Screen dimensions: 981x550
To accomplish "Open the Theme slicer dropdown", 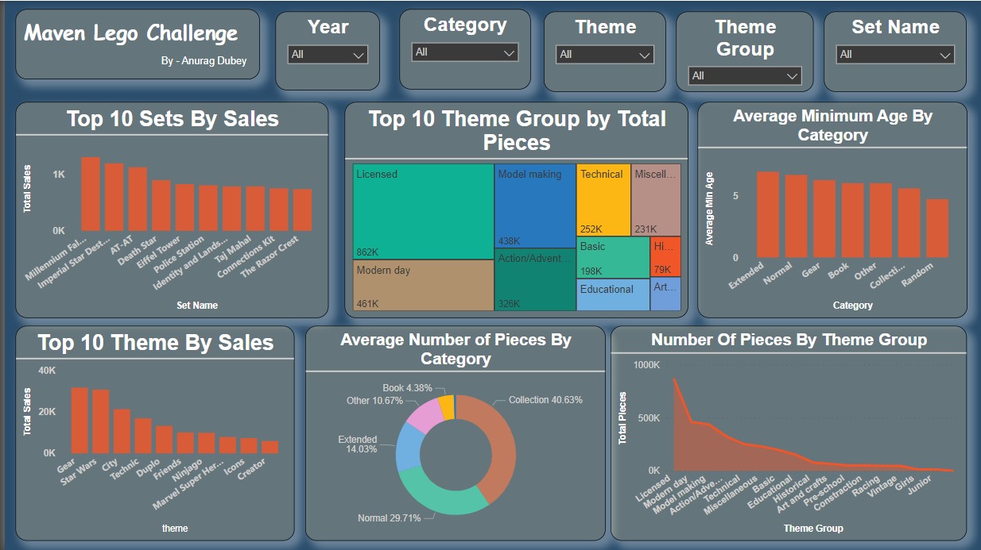I will pyautogui.click(x=605, y=55).
